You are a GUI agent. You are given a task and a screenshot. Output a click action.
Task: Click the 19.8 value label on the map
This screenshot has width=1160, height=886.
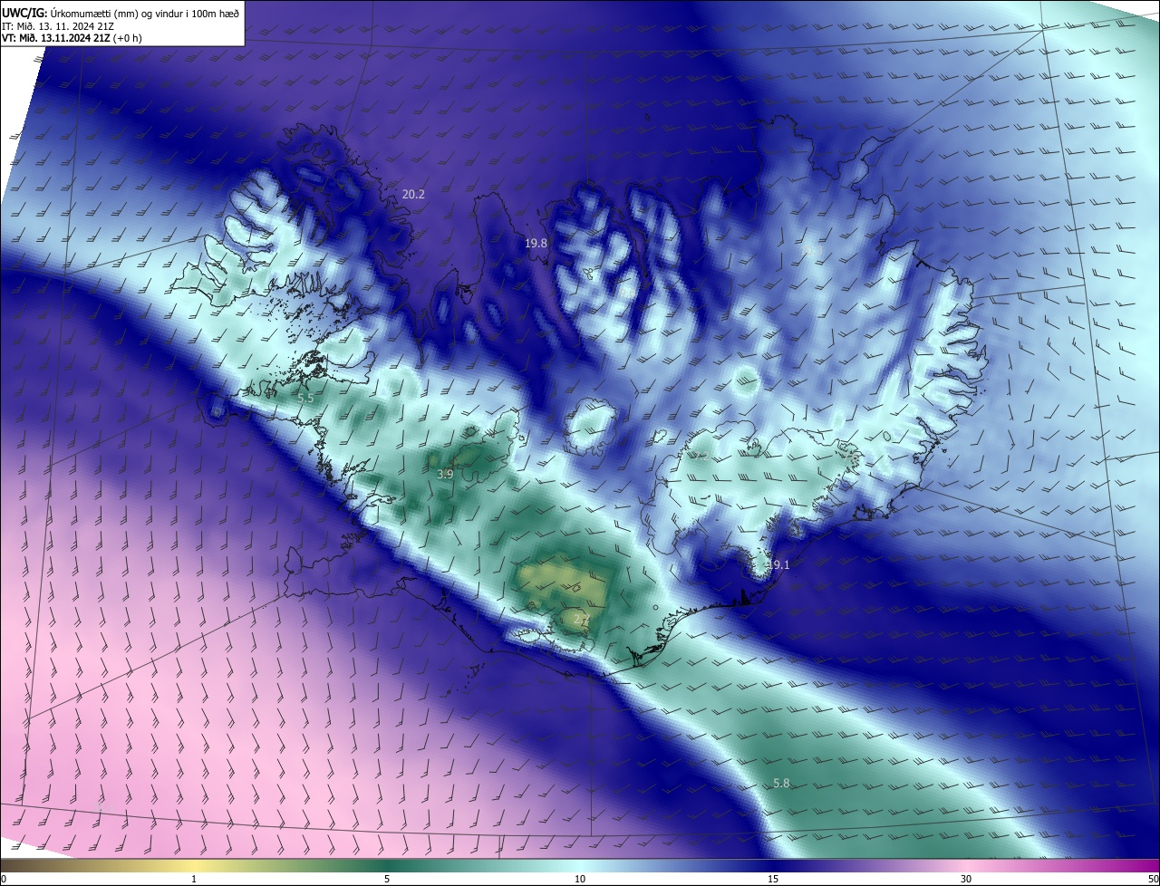pos(536,243)
